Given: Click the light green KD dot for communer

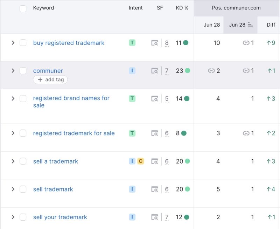Looking at the screenshot, I should pos(188,71).
